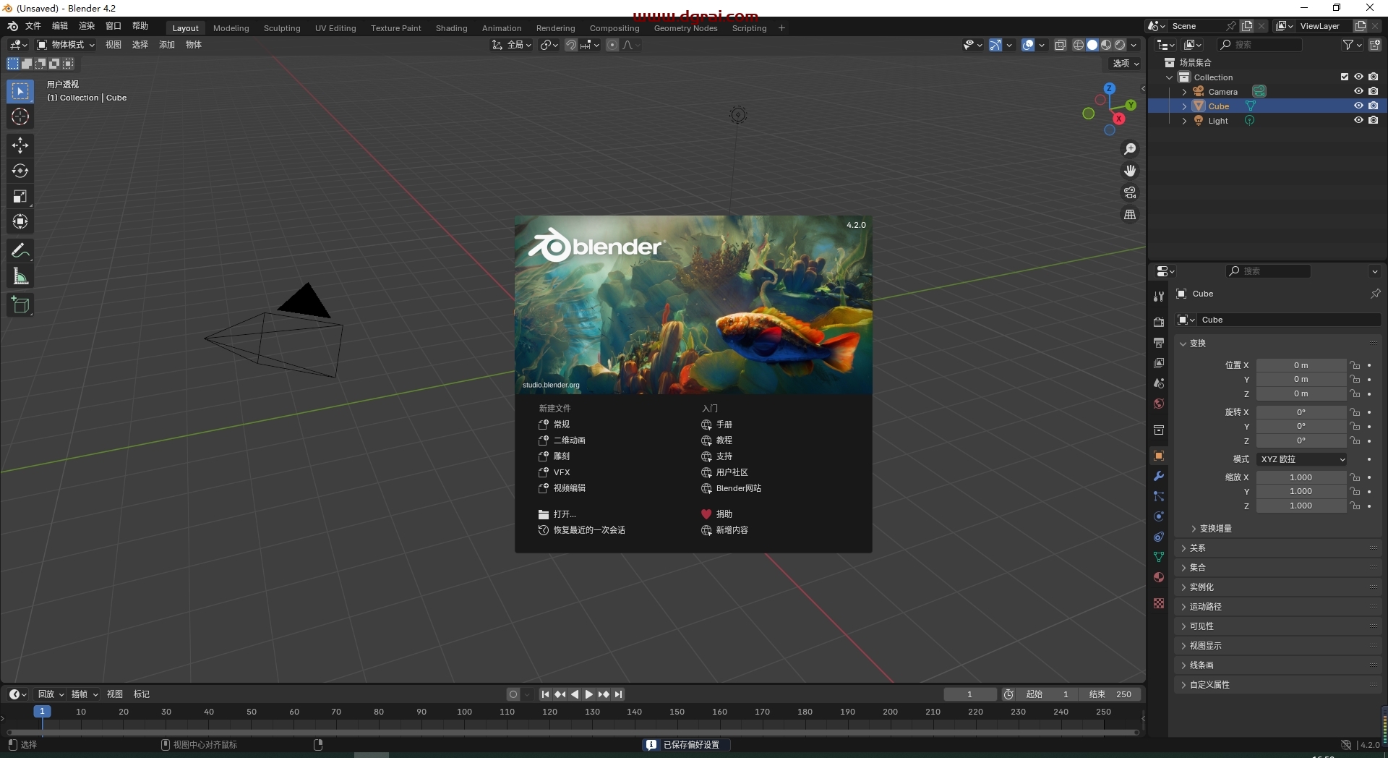Switch to the Modeling workspace tab

click(231, 28)
